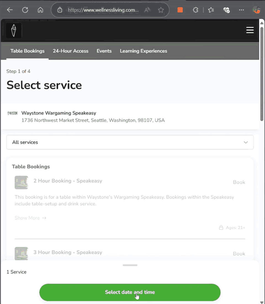This screenshot has height=304, width=265.
Task: Book the 2 Hour Booking - Speakeasy
Action: pyautogui.click(x=239, y=182)
